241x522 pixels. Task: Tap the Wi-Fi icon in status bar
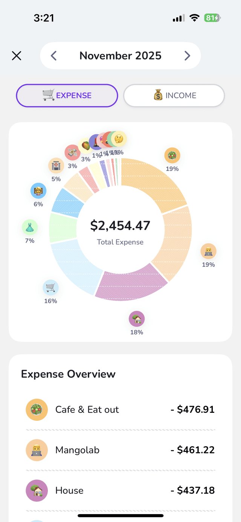194,18
